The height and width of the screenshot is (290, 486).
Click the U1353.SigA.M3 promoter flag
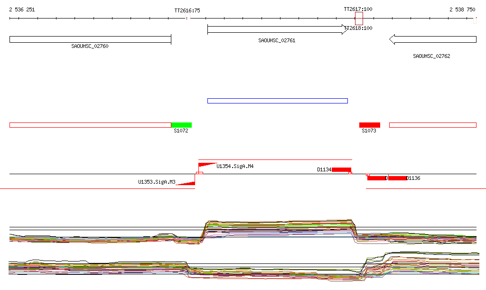coord(186,183)
